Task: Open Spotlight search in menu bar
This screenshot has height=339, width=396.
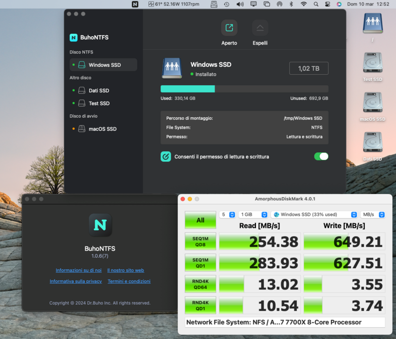Action: 315,4
